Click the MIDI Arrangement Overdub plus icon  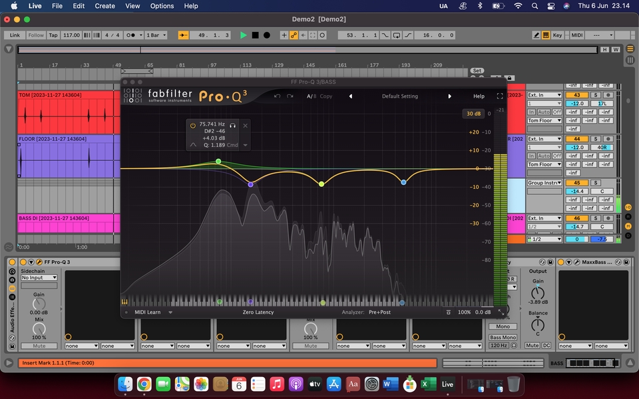tap(284, 35)
